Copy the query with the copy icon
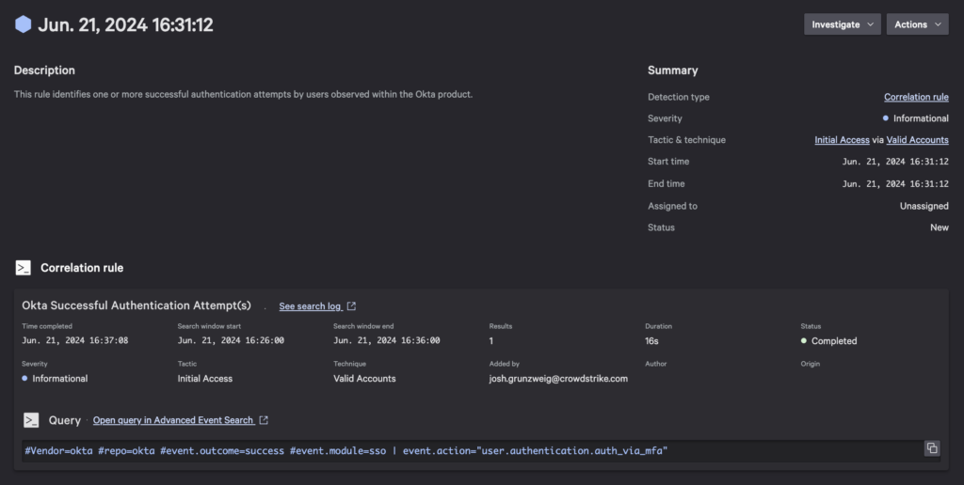 tap(932, 448)
